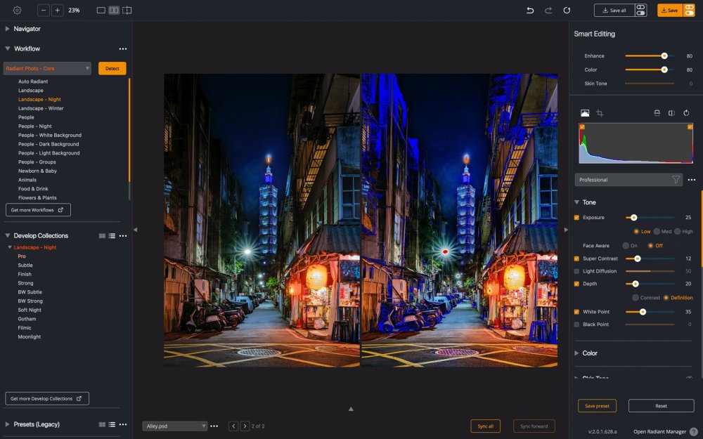Toggle the Super Contrast checkbox
This screenshot has width=703, height=439.
click(576, 258)
